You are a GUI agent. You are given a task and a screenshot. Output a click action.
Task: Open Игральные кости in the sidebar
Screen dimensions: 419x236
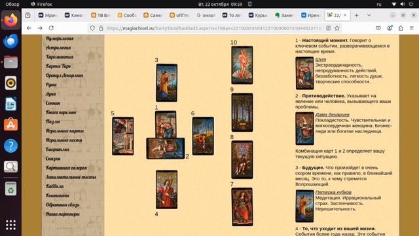(64, 140)
